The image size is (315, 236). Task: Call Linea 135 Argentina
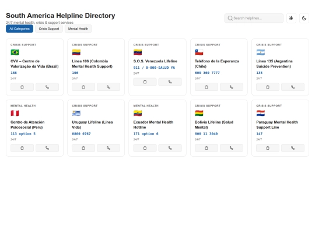293,87
